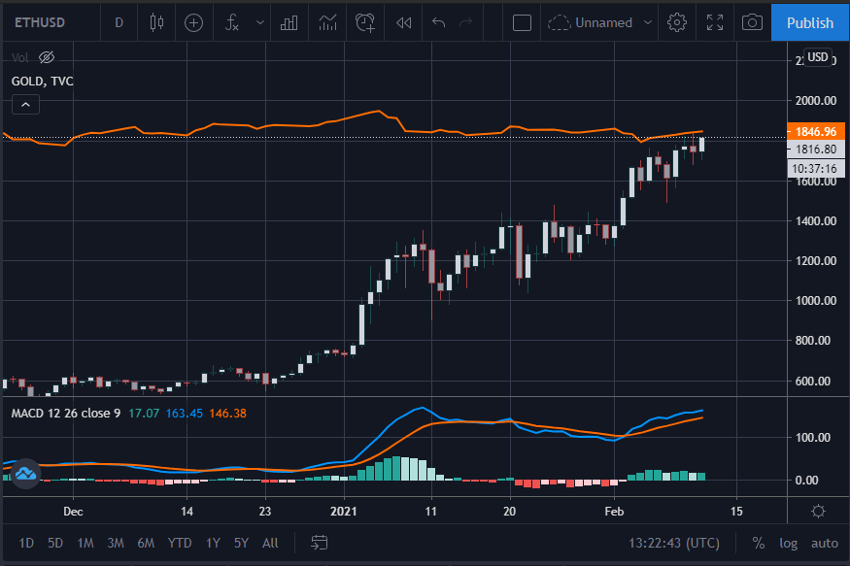Open the USD currency selector

818,57
